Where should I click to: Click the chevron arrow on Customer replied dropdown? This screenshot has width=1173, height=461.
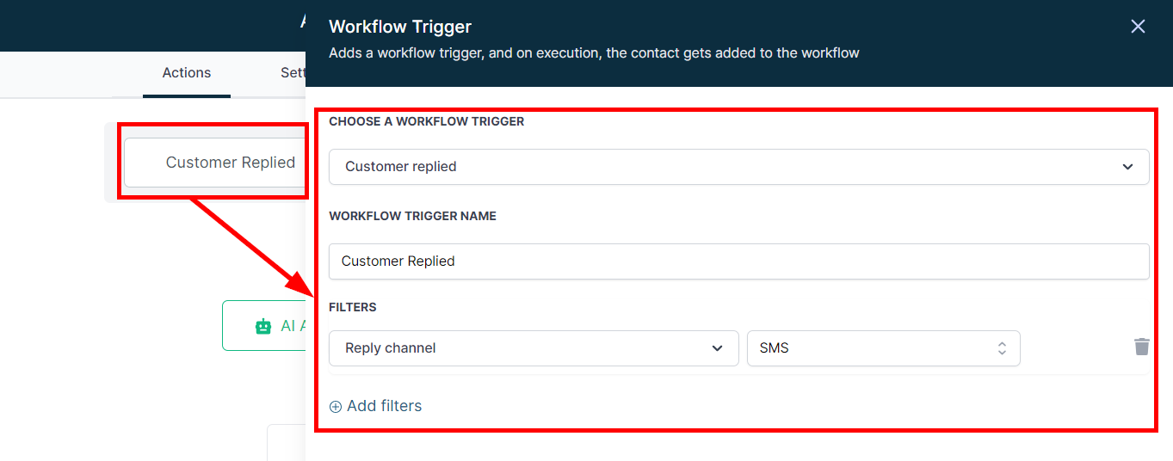pyautogui.click(x=1127, y=167)
